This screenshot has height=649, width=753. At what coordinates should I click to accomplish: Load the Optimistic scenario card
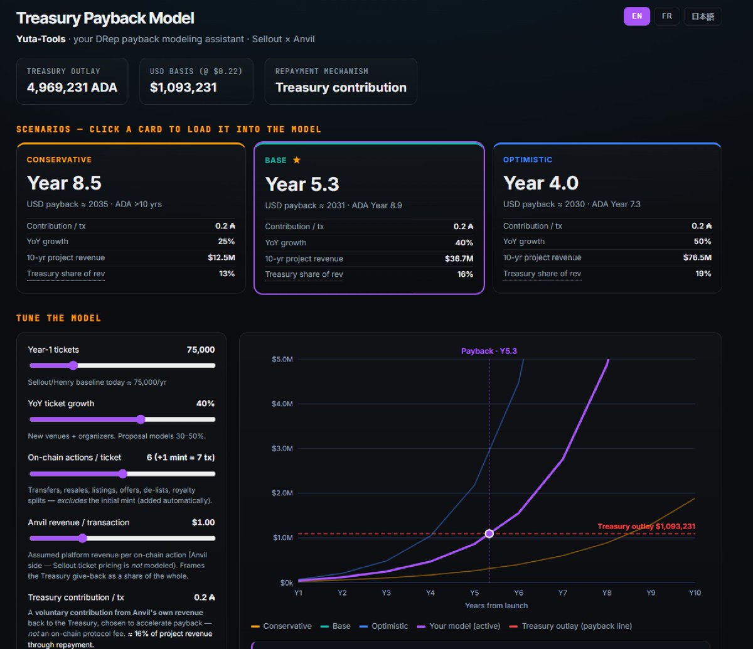coord(607,218)
